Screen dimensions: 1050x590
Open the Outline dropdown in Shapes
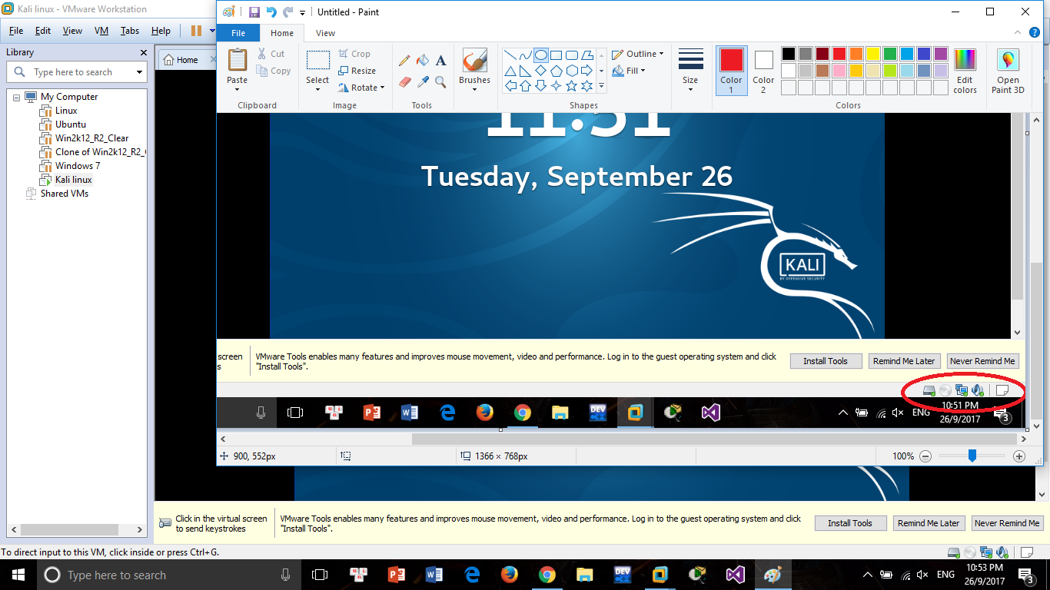[638, 54]
